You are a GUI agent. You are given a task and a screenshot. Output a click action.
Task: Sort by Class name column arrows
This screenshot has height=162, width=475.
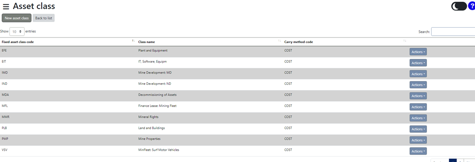point(279,41)
